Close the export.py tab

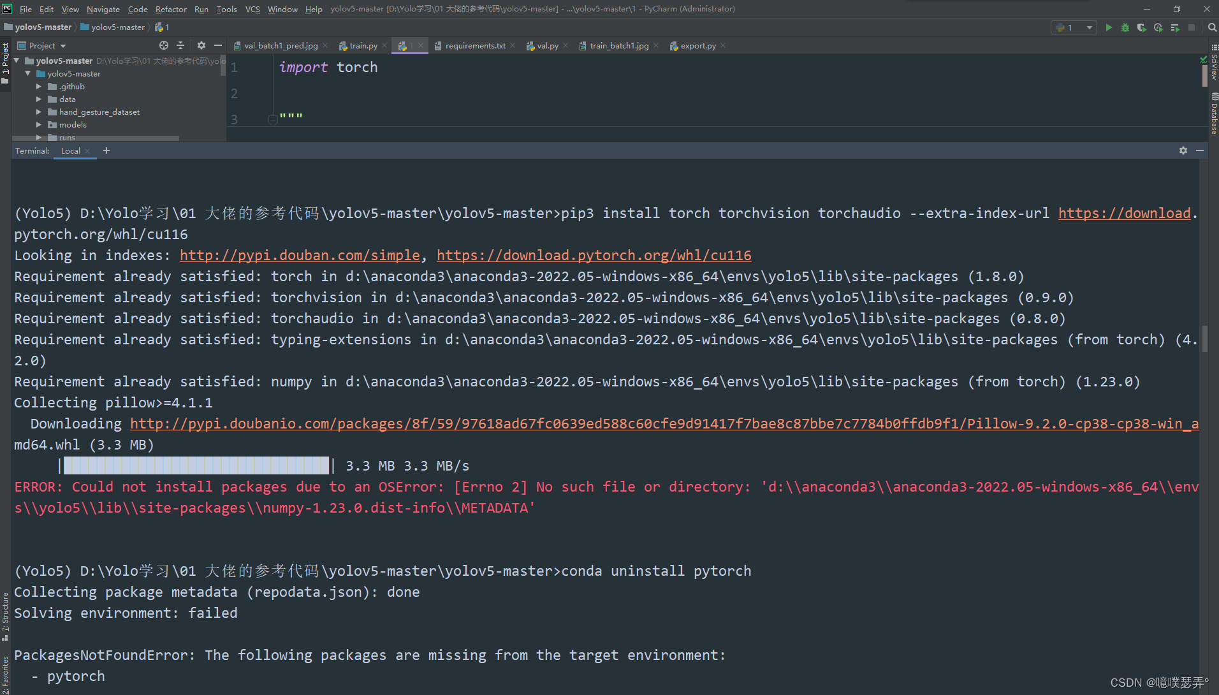723,45
